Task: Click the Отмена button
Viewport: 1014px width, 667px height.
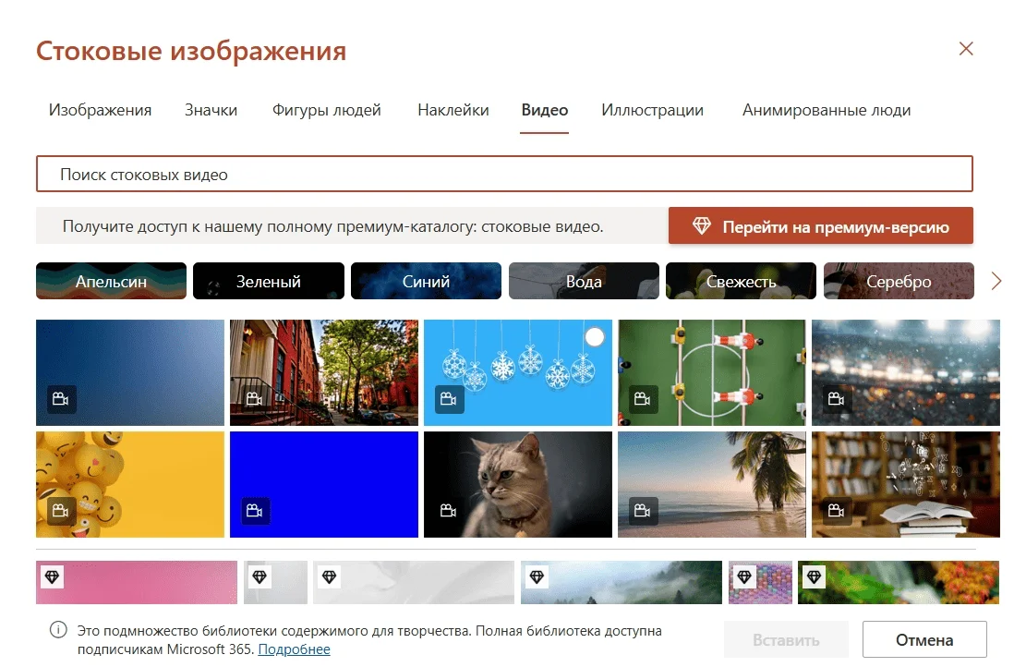Action: pos(924,640)
